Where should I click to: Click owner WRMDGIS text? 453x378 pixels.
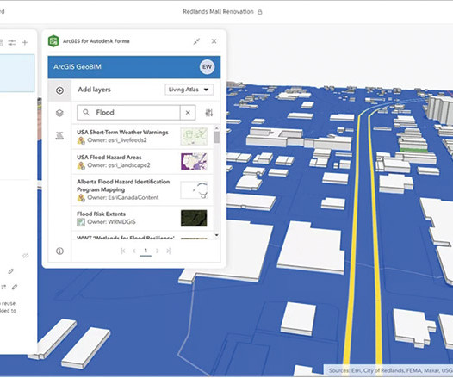pyautogui.click(x=111, y=222)
